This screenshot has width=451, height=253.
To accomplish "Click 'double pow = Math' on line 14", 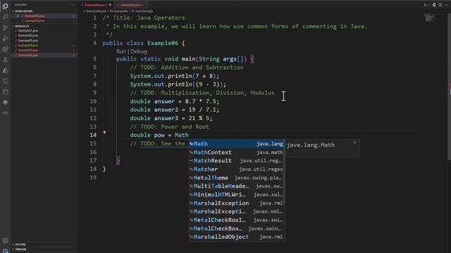I will tap(159, 135).
